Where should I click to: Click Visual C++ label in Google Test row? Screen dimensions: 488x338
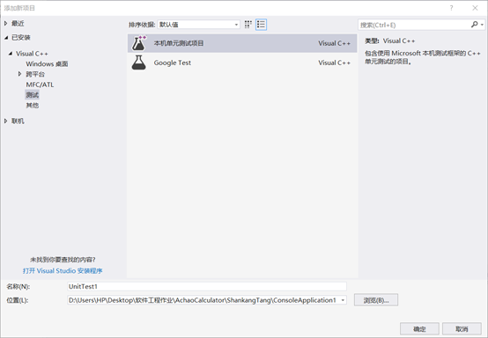click(x=334, y=62)
